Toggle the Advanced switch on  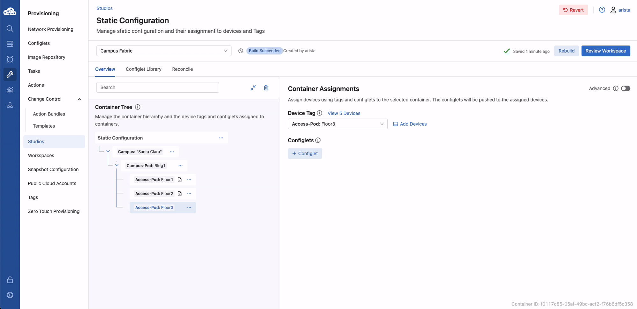[x=625, y=88]
